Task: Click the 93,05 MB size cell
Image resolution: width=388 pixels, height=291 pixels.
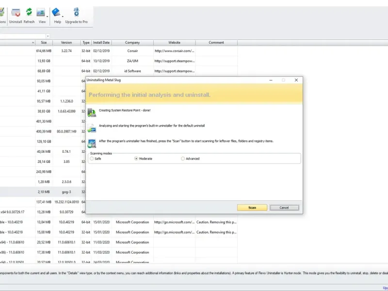Action: [x=44, y=81]
